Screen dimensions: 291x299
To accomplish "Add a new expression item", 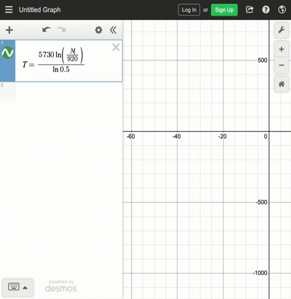I will [9, 30].
